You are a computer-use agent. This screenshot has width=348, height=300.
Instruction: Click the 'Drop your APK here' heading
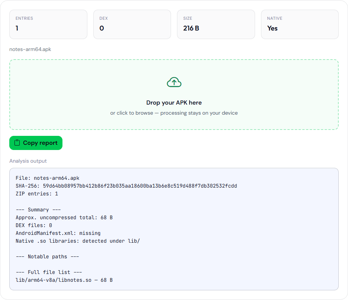174,103
